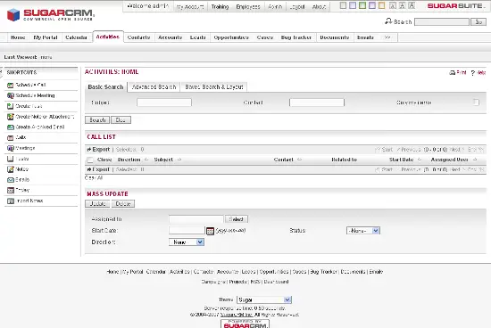This screenshot has width=491, height=328.
Task: Click the Clear button next to Search
Action: tap(121, 120)
